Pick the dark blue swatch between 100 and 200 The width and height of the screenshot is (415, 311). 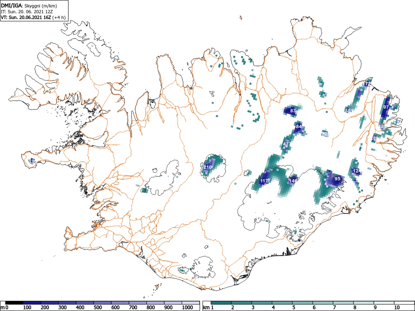[32, 303]
